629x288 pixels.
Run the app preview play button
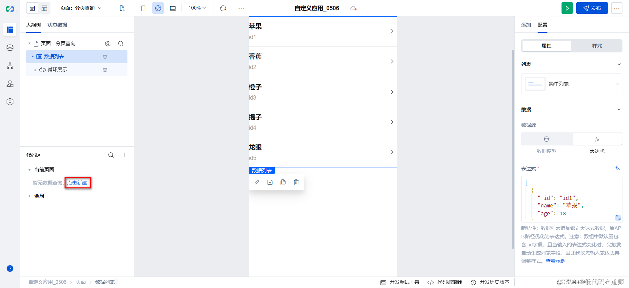[567, 8]
